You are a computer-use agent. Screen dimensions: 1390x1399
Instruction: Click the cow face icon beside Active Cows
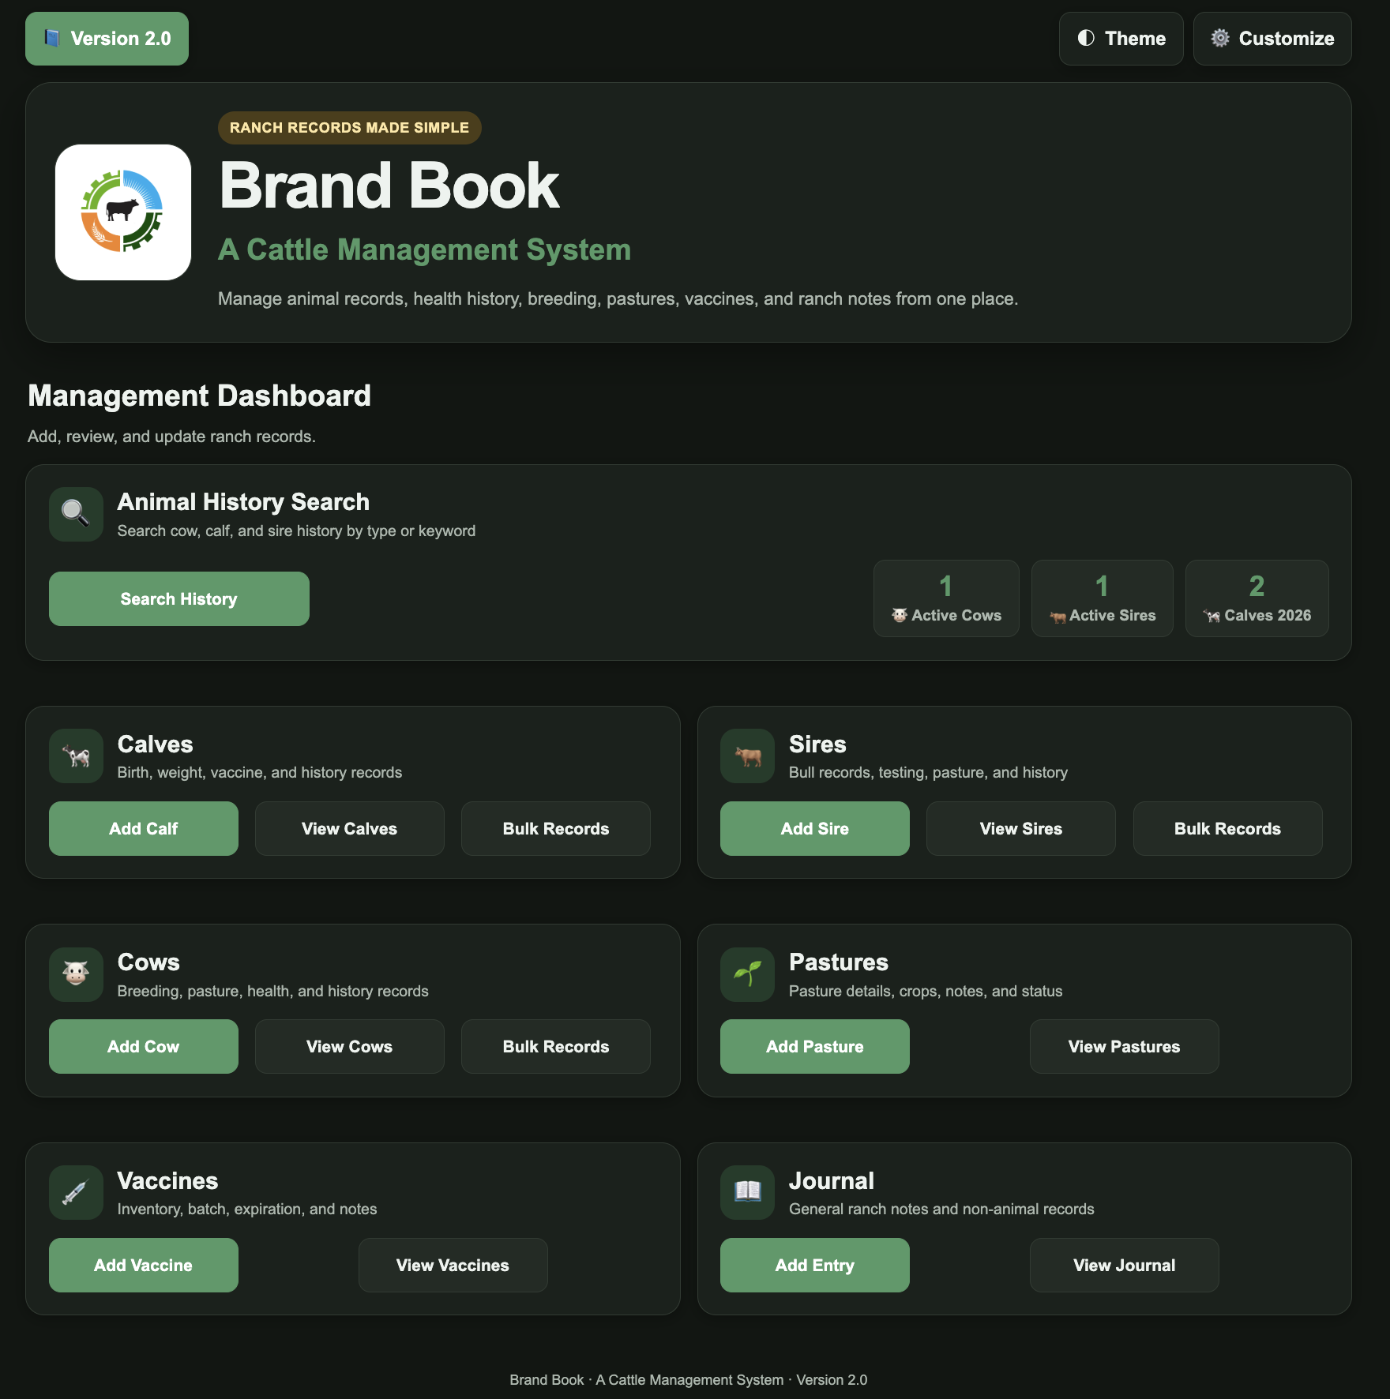pyautogui.click(x=900, y=615)
